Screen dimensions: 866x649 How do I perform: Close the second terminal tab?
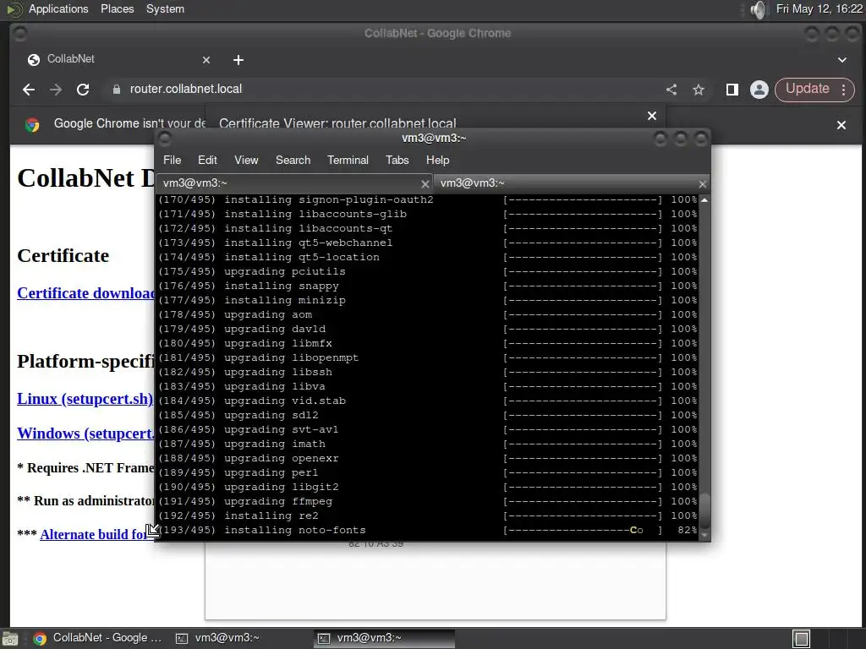(702, 183)
